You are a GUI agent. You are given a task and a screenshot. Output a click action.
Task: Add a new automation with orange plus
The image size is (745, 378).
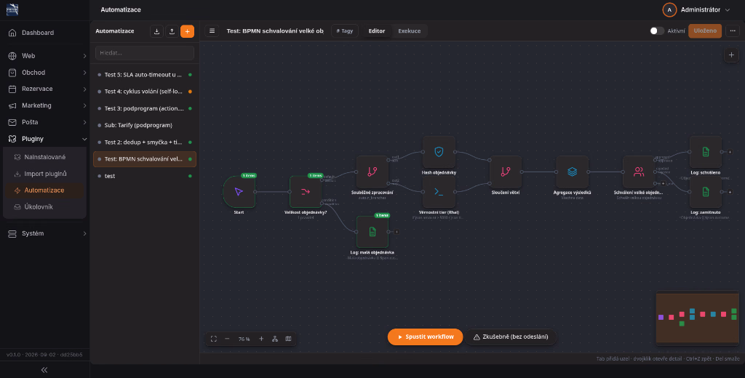point(187,31)
